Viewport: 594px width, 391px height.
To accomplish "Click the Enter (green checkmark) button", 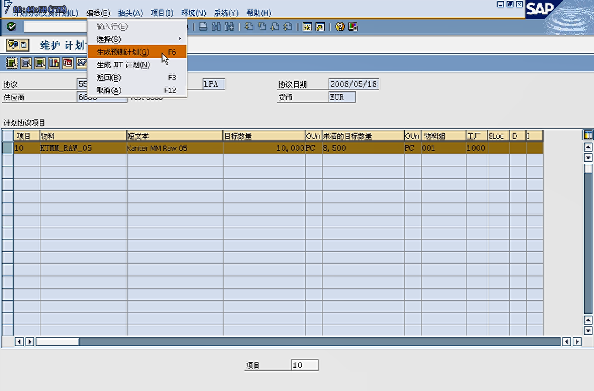I will [12, 26].
